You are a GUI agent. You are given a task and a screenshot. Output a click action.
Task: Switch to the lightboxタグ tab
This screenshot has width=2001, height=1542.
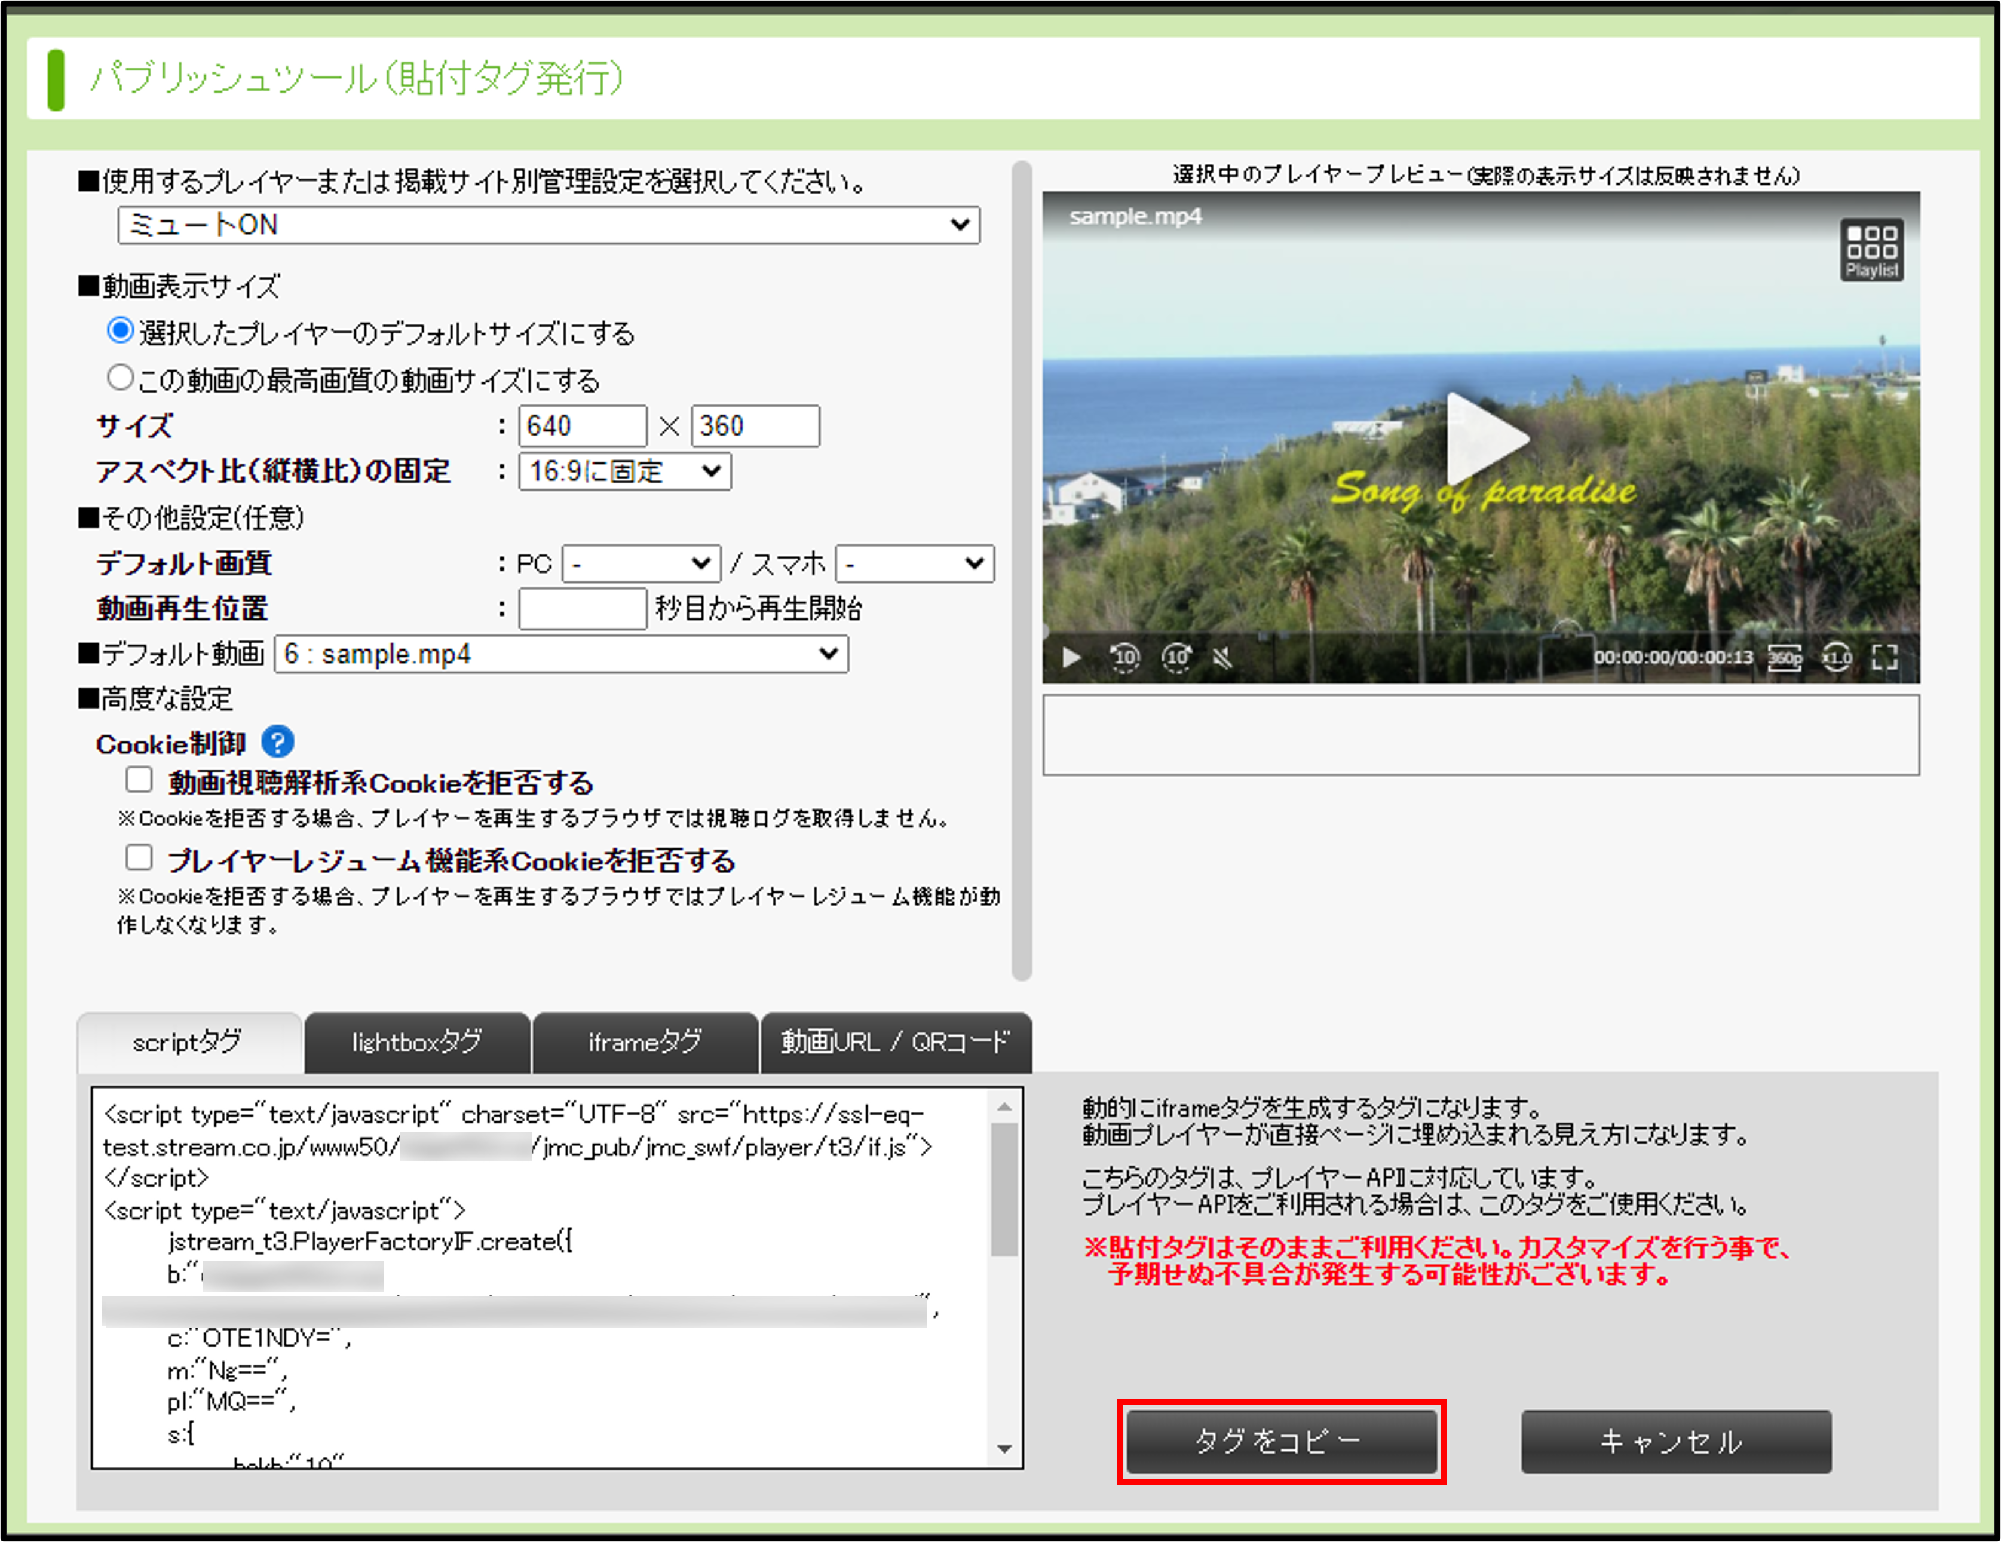coord(417,1043)
